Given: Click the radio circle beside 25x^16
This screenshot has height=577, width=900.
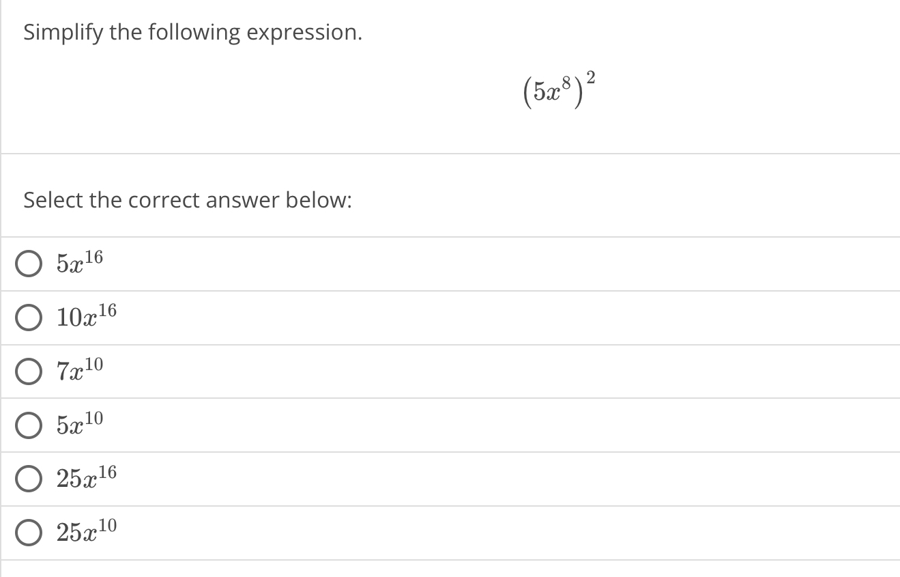Looking at the screenshot, I should (x=28, y=479).
